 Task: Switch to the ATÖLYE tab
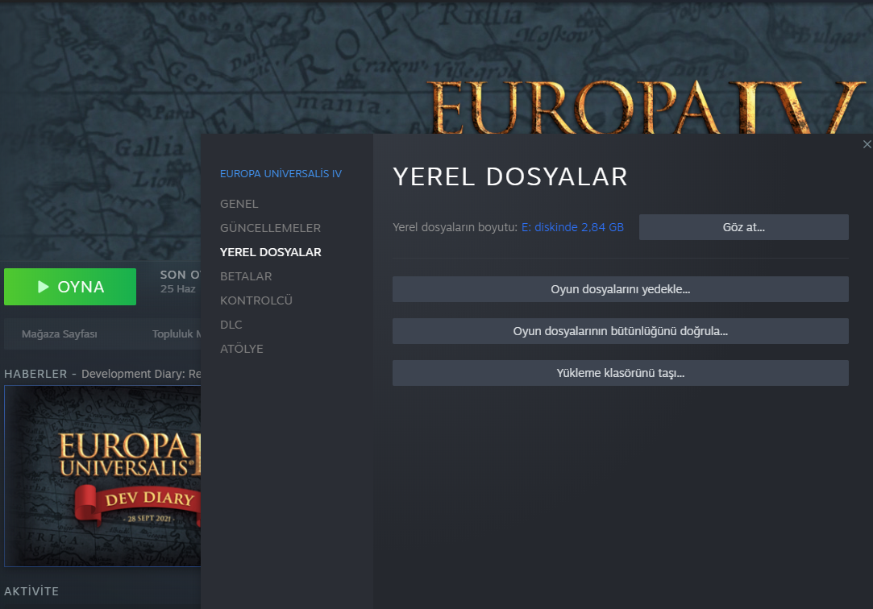[x=242, y=349]
